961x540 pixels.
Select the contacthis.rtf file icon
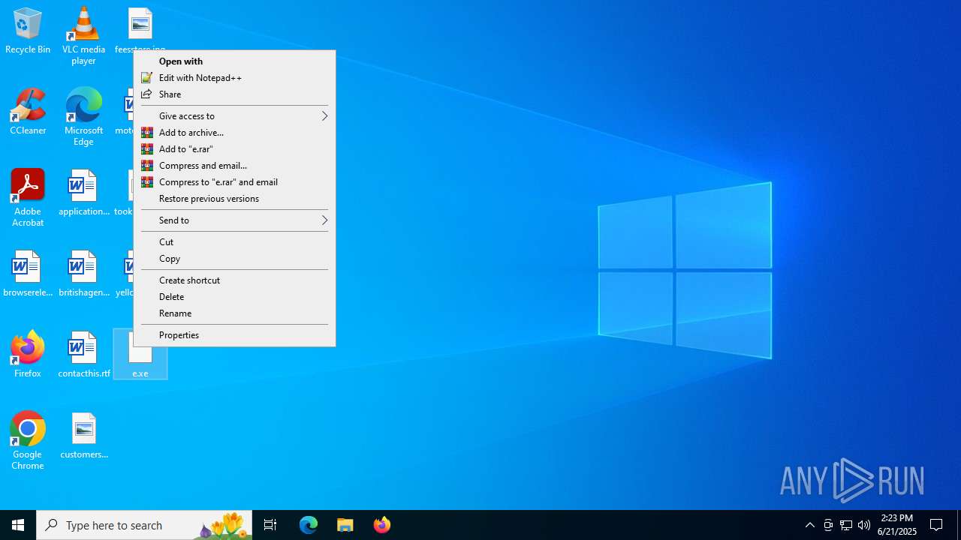pyautogui.click(x=83, y=355)
